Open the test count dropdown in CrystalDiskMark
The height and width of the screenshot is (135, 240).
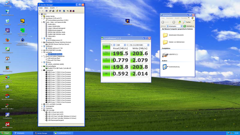coord(114,45)
